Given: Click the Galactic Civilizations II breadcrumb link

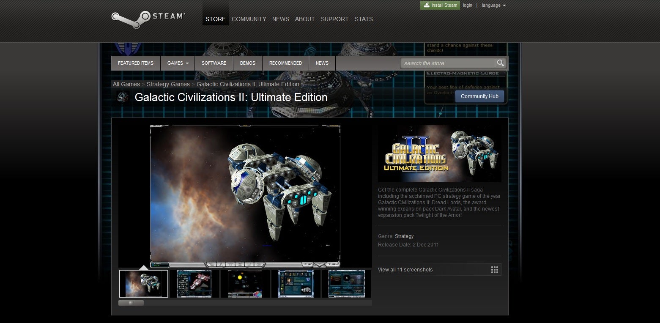Looking at the screenshot, I should point(248,84).
